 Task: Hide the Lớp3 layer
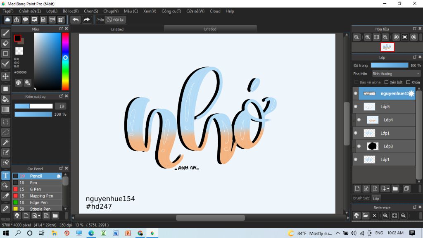click(359, 146)
